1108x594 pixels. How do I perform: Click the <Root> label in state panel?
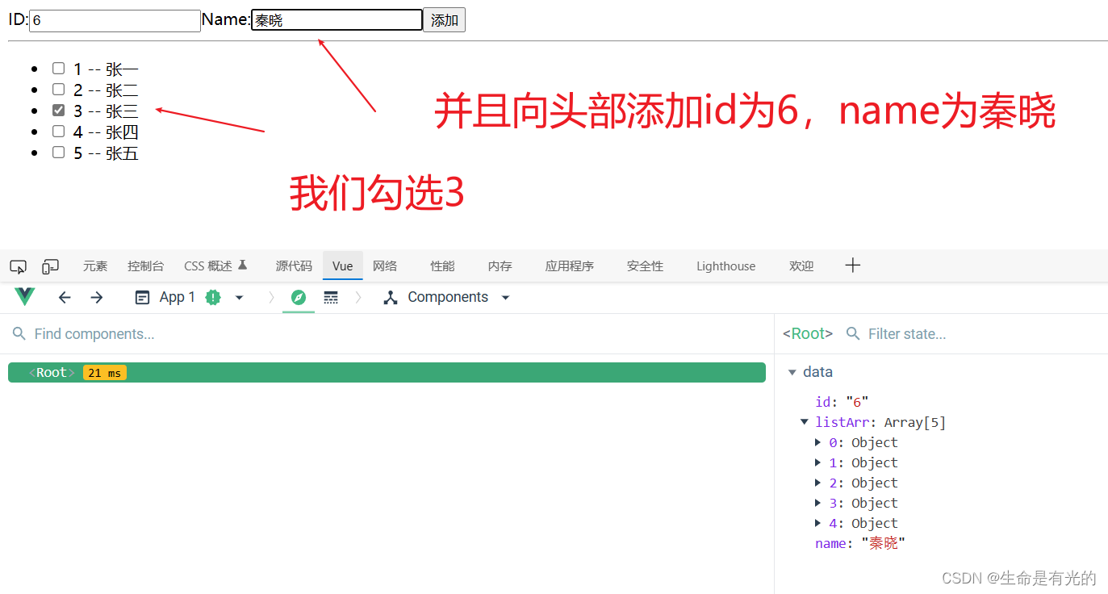click(808, 334)
